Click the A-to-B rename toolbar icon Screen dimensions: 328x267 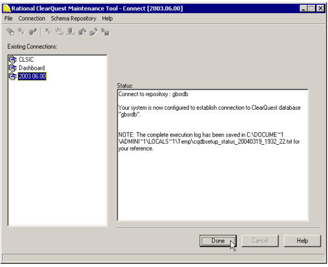60,32
